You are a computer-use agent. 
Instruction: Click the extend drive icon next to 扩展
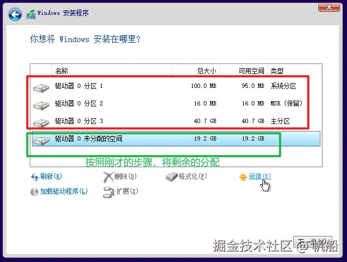[109, 192]
